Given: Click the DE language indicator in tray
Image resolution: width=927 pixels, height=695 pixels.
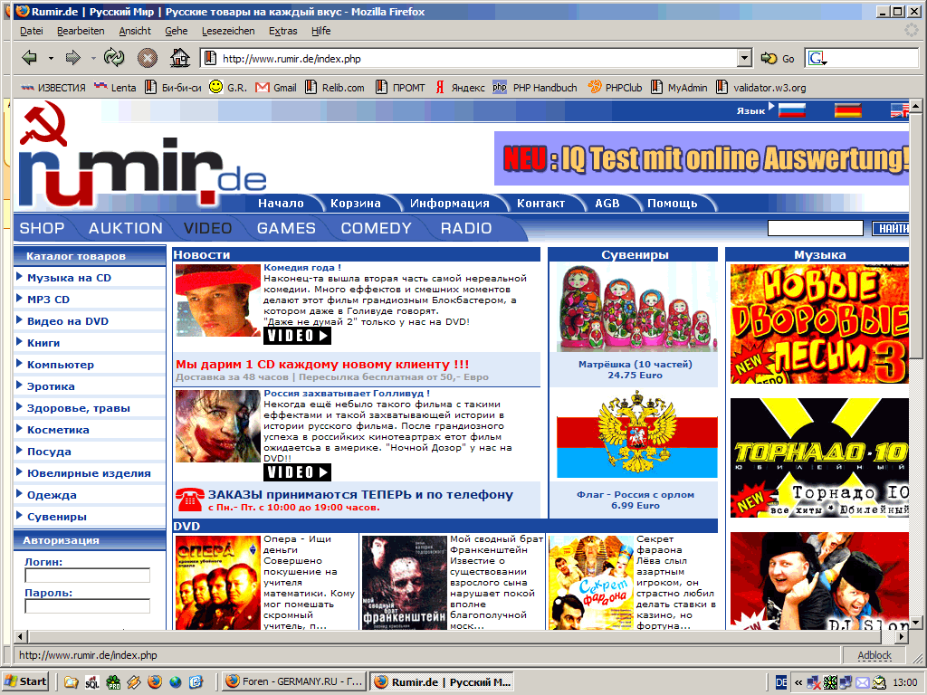Looking at the screenshot, I should coord(781,682).
